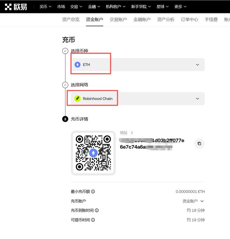The height and width of the screenshot is (239, 230).
Task: Click the info icon next to 最小充币额
Action: point(93,192)
